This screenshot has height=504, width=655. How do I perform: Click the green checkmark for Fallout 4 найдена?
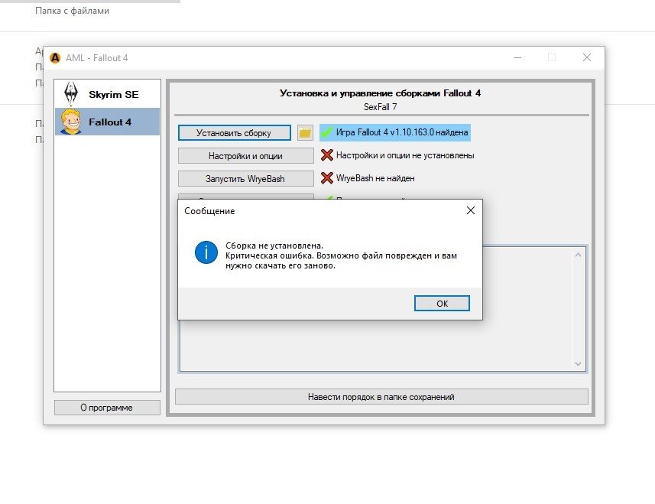[327, 133]
